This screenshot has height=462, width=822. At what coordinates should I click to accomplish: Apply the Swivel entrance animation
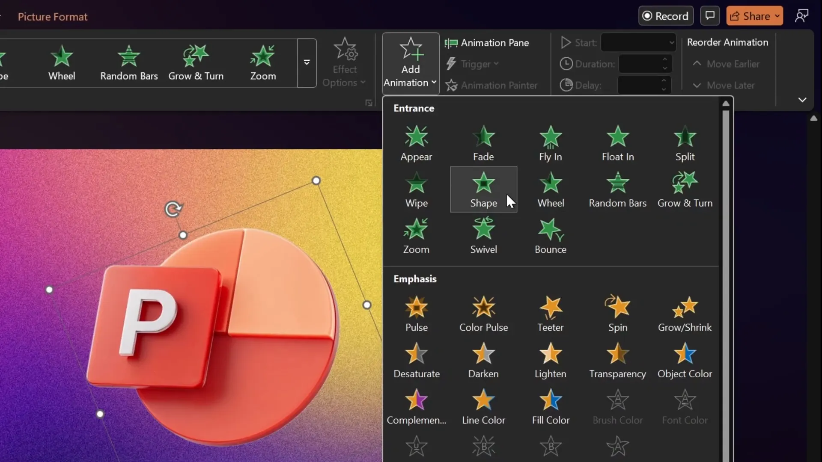(483, 236)
